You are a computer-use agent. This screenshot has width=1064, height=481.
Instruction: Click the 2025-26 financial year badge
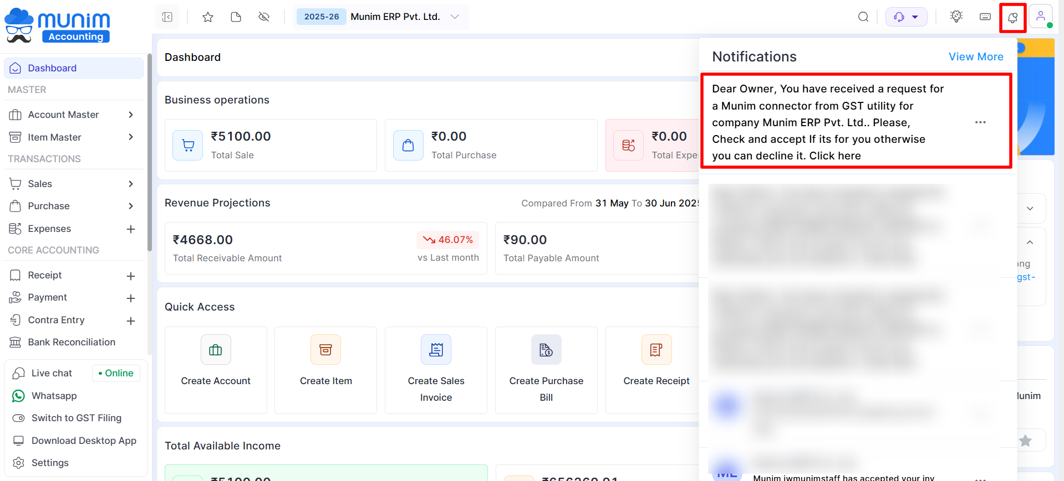(322, 17)
